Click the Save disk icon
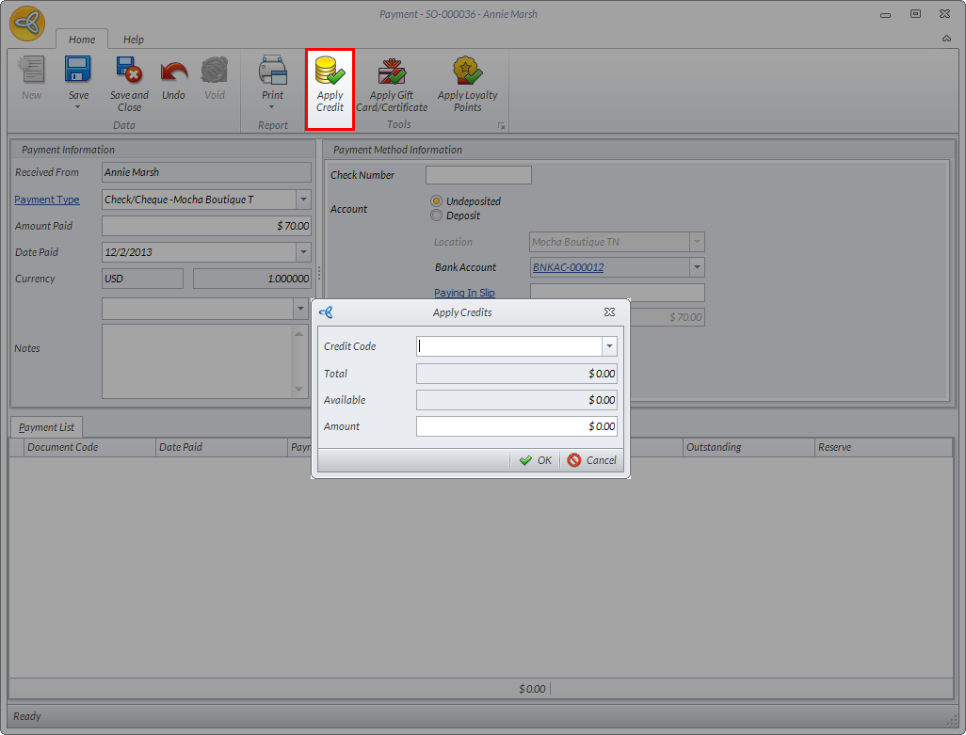This screenshot has height=735, width=966. coord(78,71)
